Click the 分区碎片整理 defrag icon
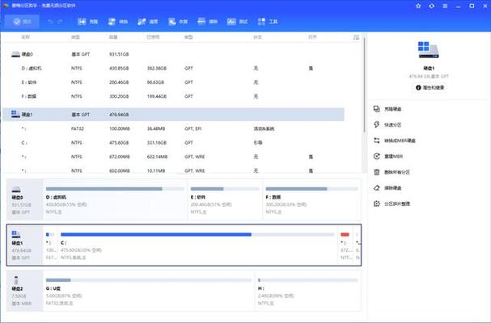This screenshot has height=323, width=491. pyautogui.click(x=377, y=203)
